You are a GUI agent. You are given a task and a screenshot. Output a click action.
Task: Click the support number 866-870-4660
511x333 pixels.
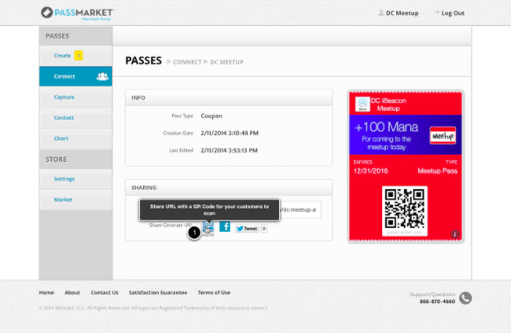437,302
